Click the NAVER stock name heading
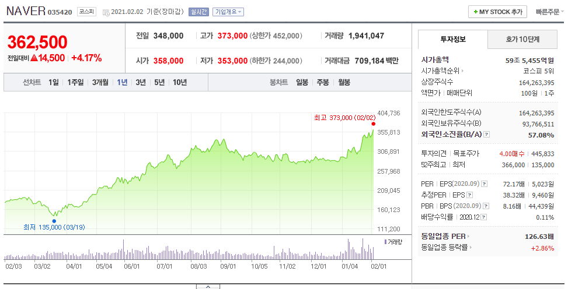The width and height of the screenshot is (568, 289). [26, 11]
